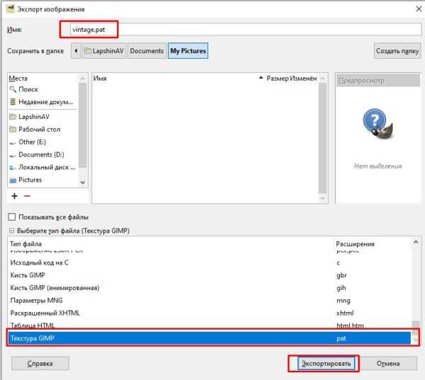Click Создать папку button

397,51
